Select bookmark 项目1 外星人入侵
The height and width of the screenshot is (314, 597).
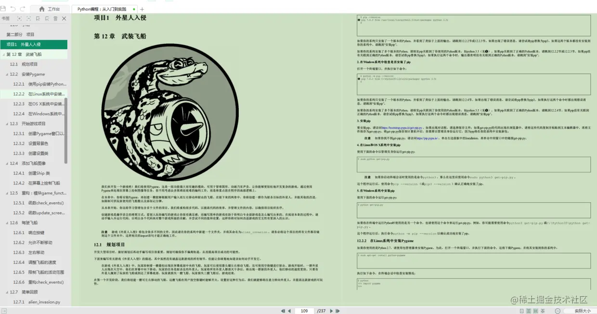click(x=34, y=44)
